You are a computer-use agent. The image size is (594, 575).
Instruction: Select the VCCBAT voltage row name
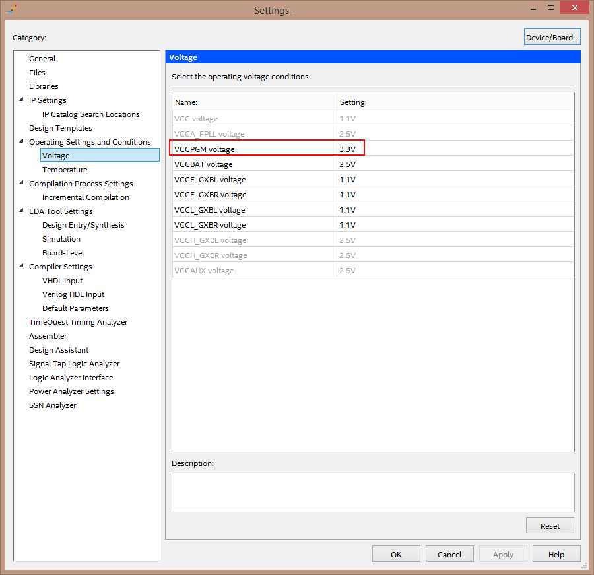point(203,164)
